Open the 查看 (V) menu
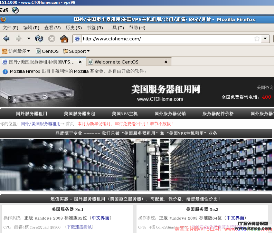The width and height of the screenshot is (274, 233). coord(53,28)
